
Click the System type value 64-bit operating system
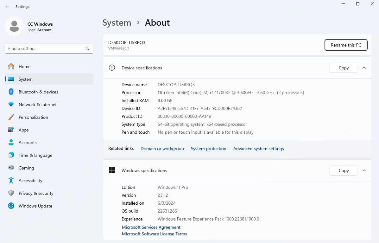(202, 124)
